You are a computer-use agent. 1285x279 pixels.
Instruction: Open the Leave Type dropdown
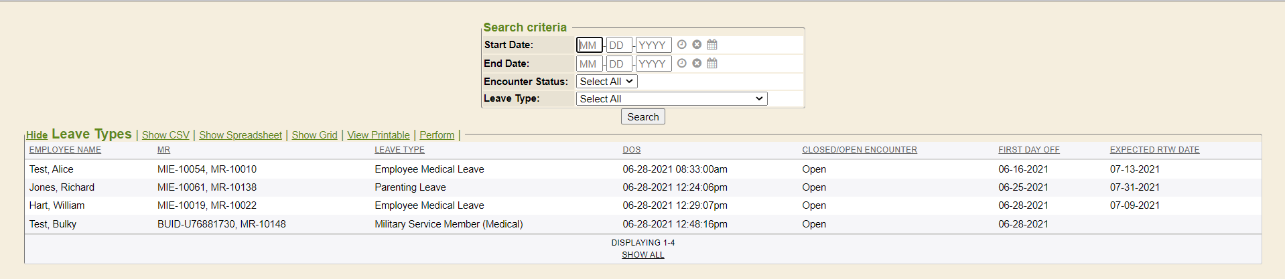(671, 99)
